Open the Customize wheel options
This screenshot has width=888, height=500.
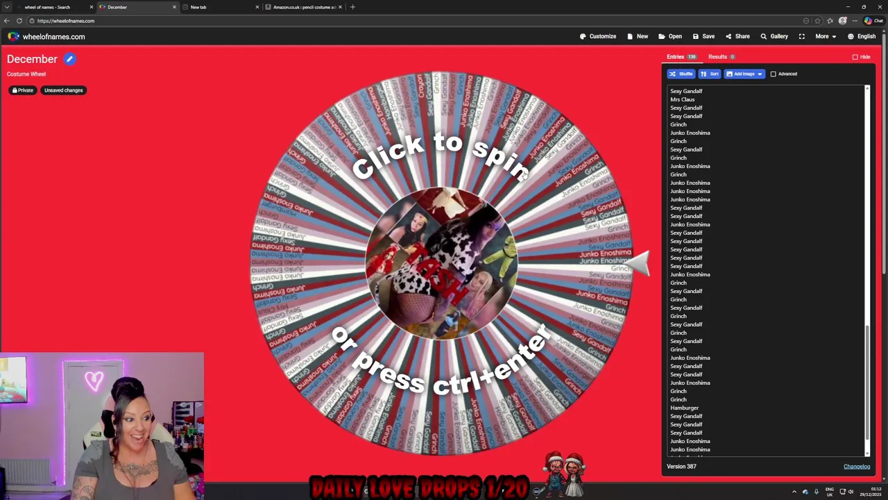point(598,36)
